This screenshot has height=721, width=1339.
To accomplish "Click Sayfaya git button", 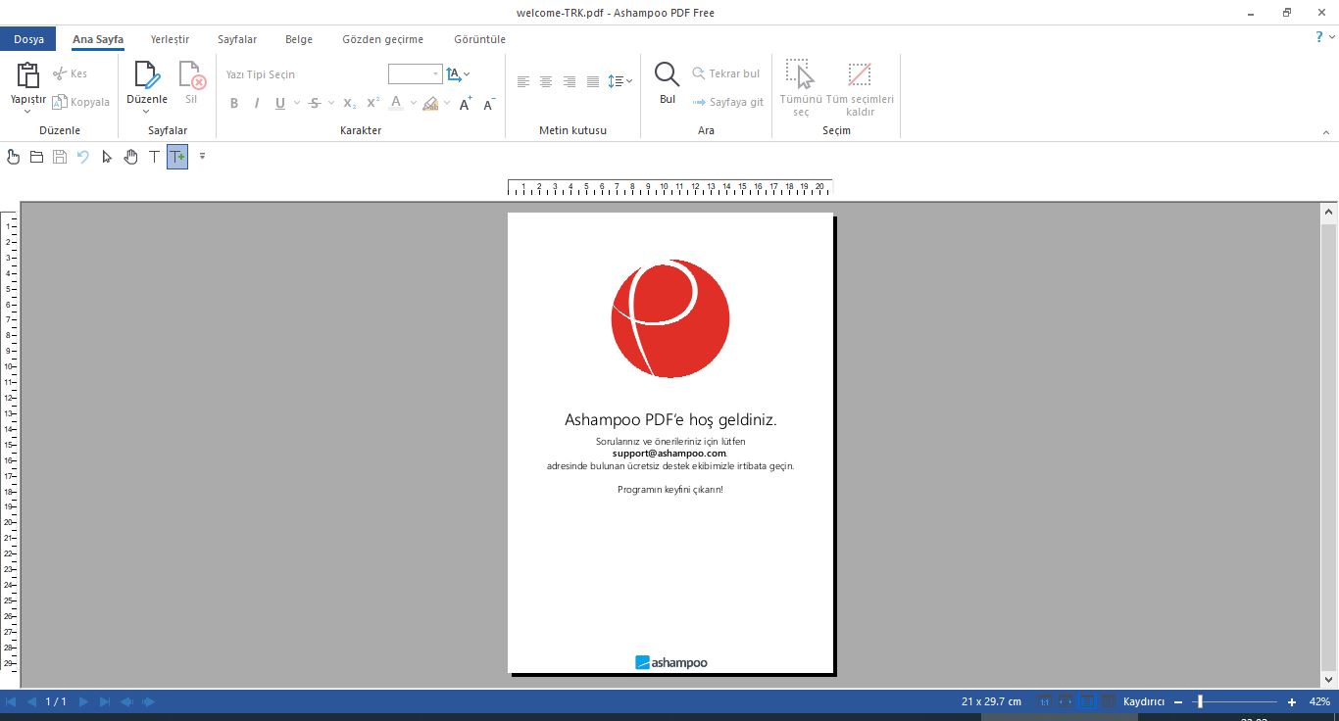I will click(728, 102).
